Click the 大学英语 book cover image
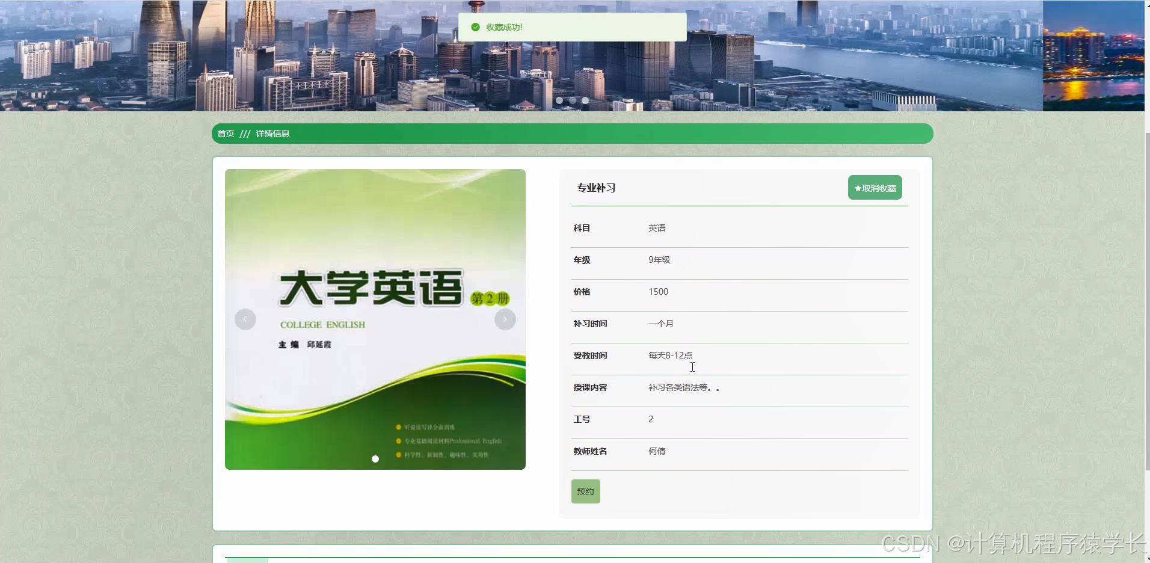 tap(375, 319)
